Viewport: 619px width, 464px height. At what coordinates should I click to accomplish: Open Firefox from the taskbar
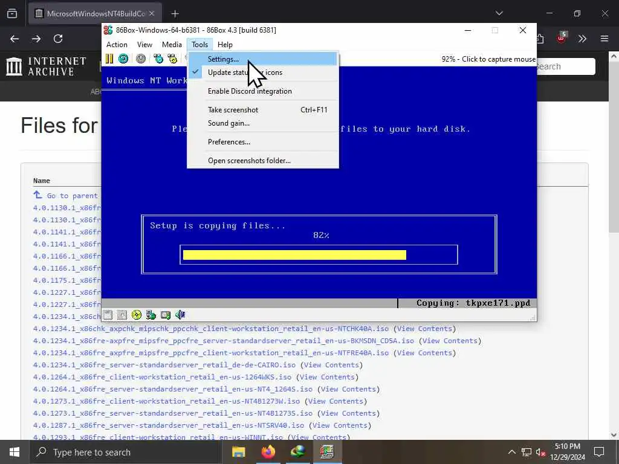268,452
